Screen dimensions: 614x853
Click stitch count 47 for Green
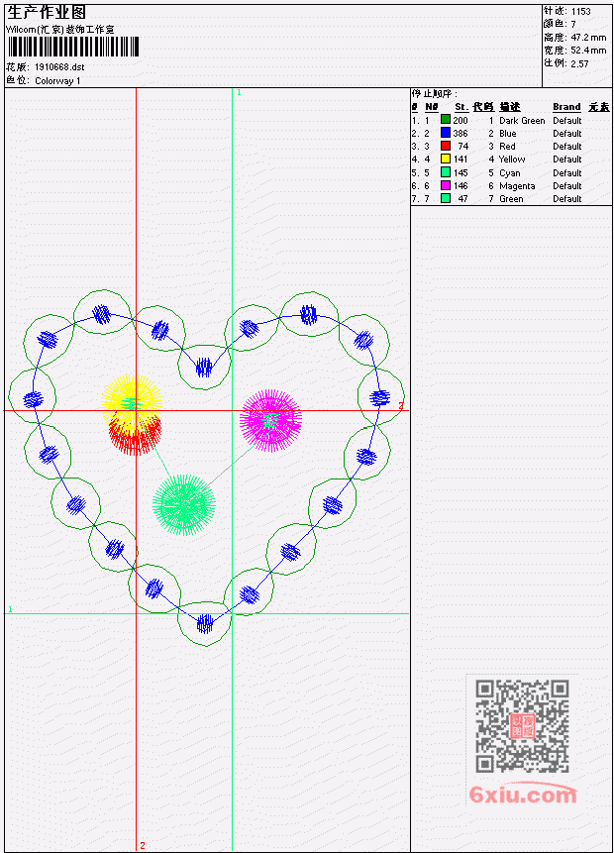pos(462,200)
